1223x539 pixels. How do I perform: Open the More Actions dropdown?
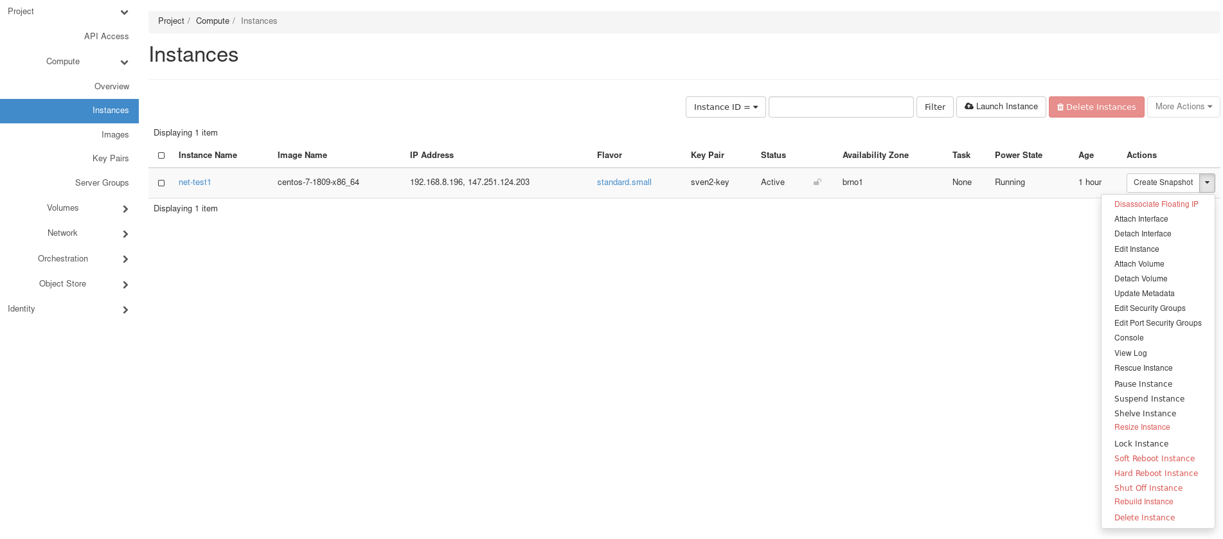1183,107
